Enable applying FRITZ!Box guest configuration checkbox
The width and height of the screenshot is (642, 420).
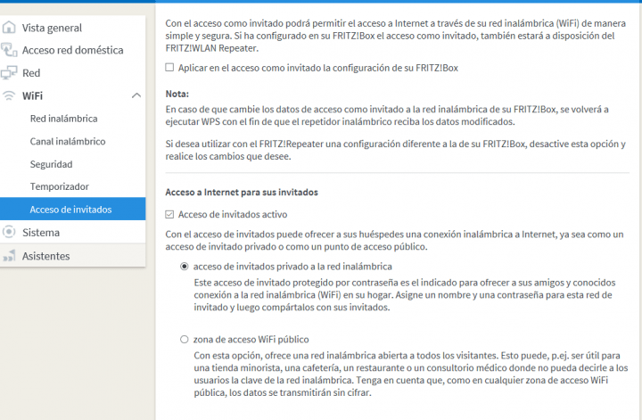(169, 67)
